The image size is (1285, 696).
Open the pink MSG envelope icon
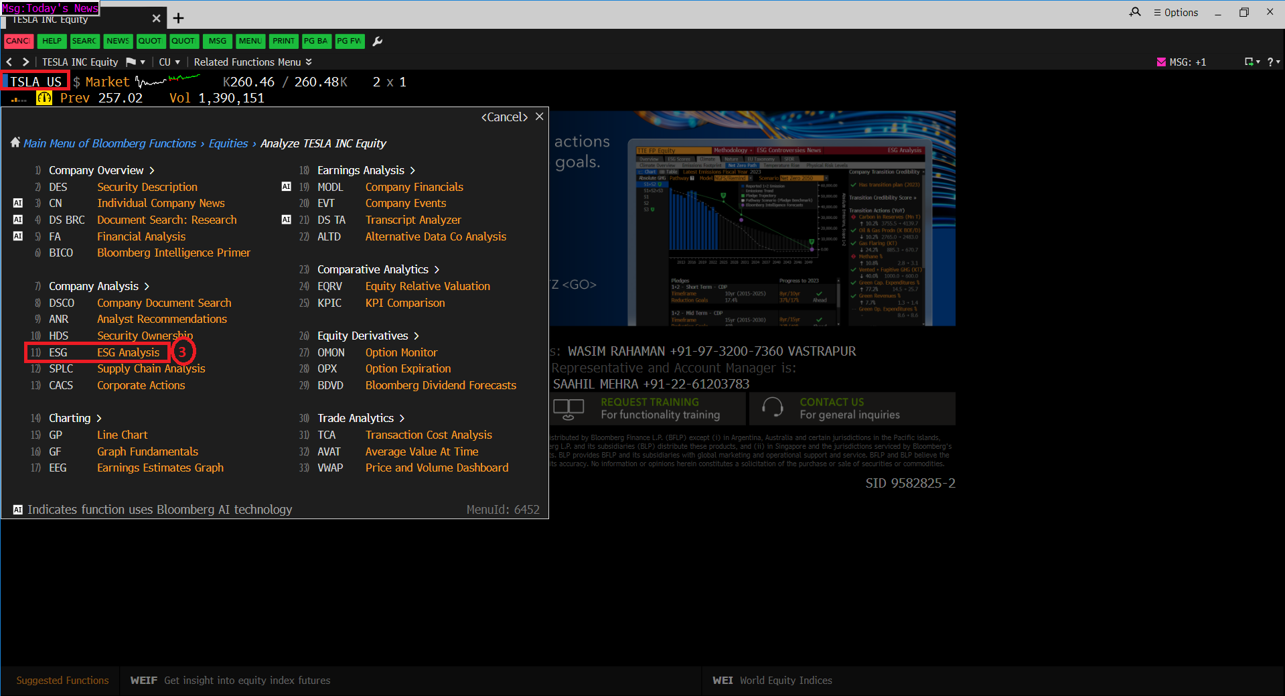click(1161, 62)
